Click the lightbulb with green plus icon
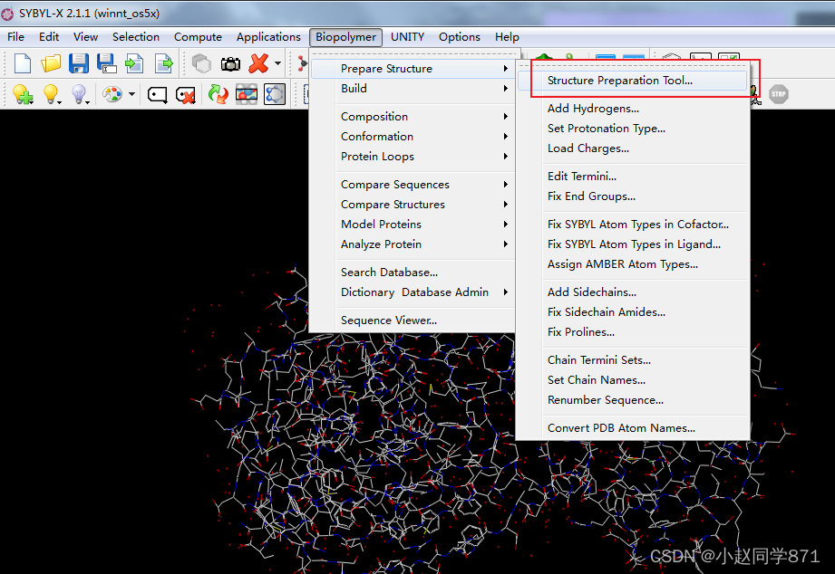Viewport: 835px width, 574px height. (x=23, y=94)
